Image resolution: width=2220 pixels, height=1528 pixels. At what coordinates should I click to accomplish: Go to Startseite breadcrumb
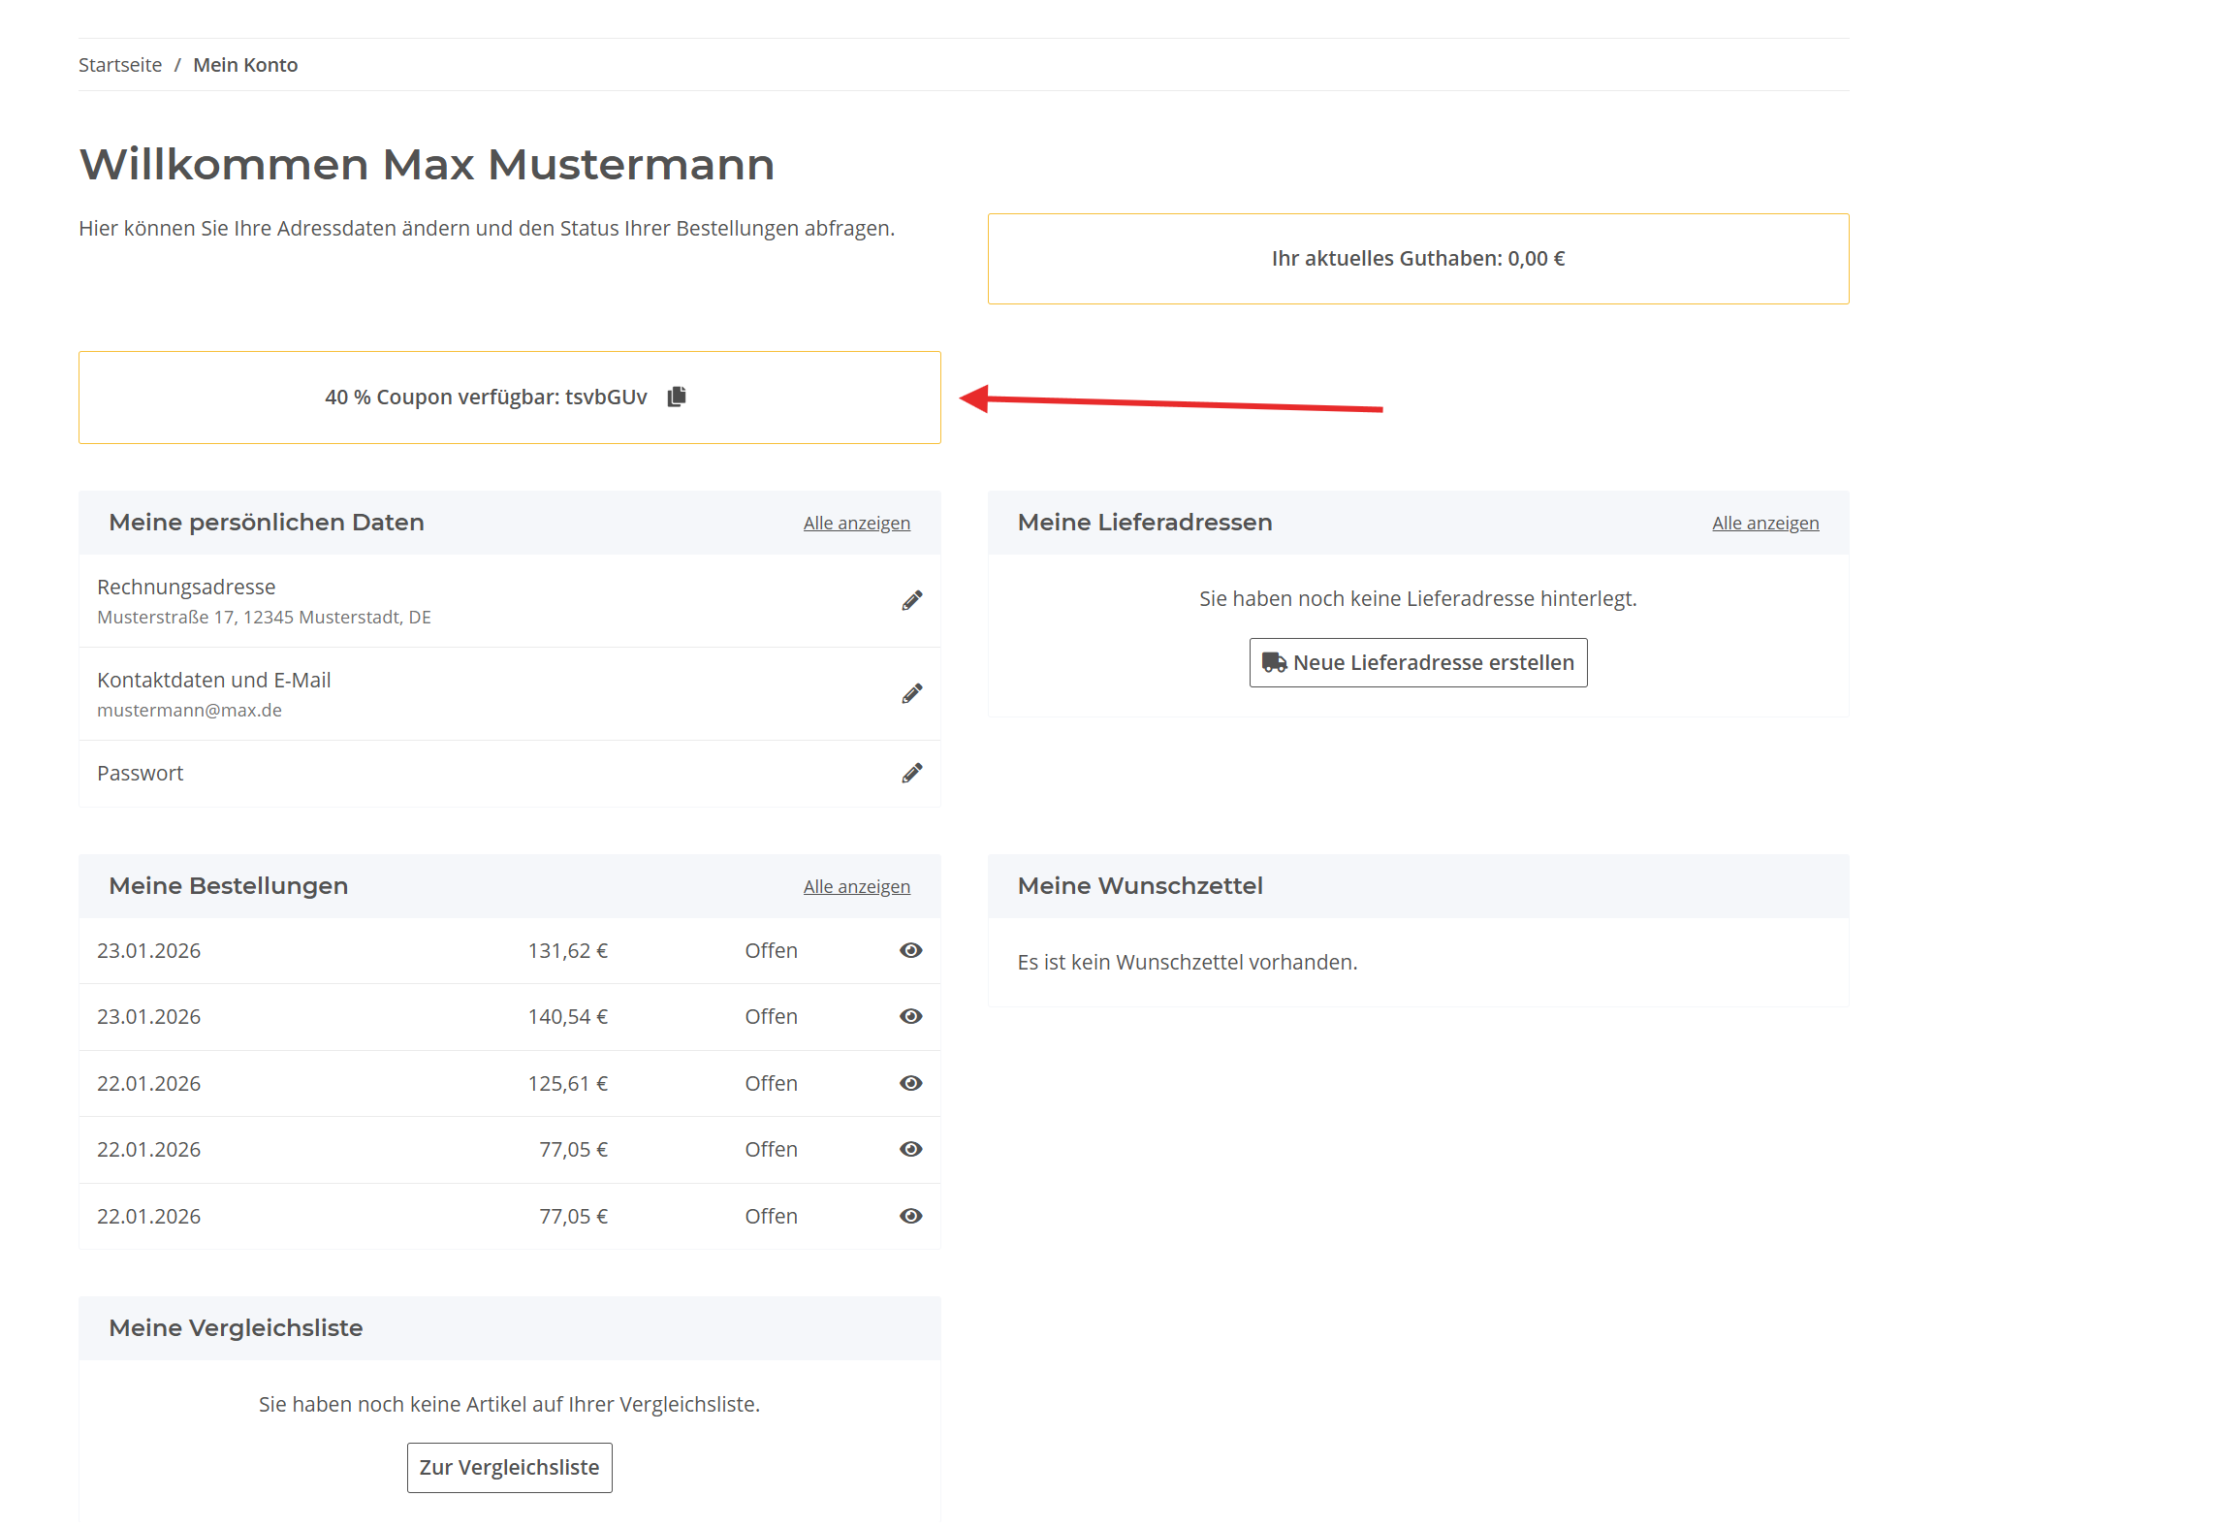[x=120, y=65]
